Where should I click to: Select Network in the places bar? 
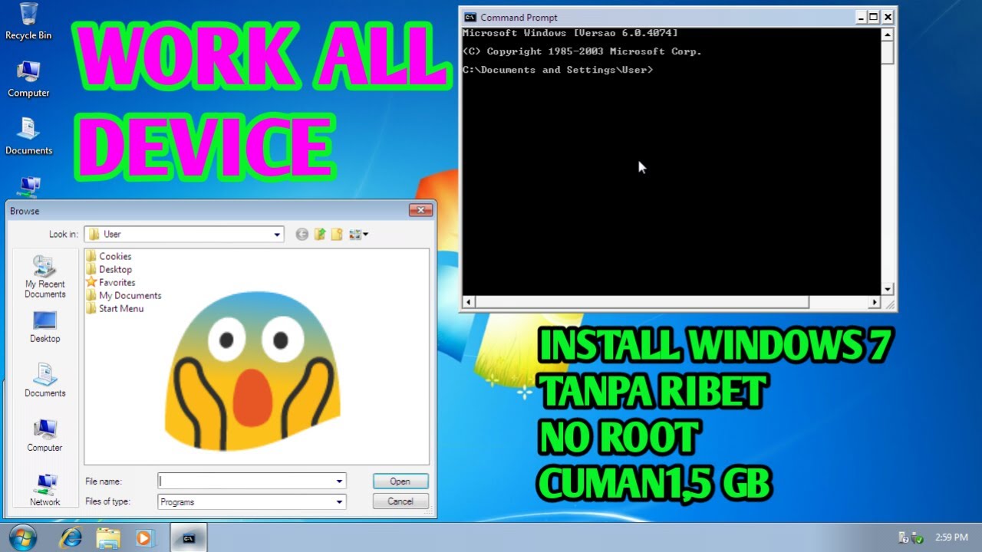point(44,490)
